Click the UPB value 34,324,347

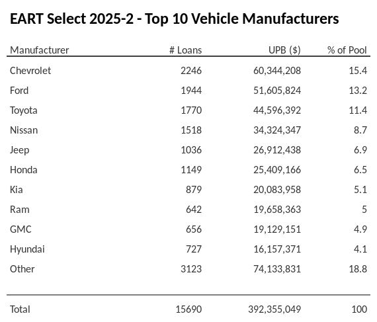coord(277,130)
